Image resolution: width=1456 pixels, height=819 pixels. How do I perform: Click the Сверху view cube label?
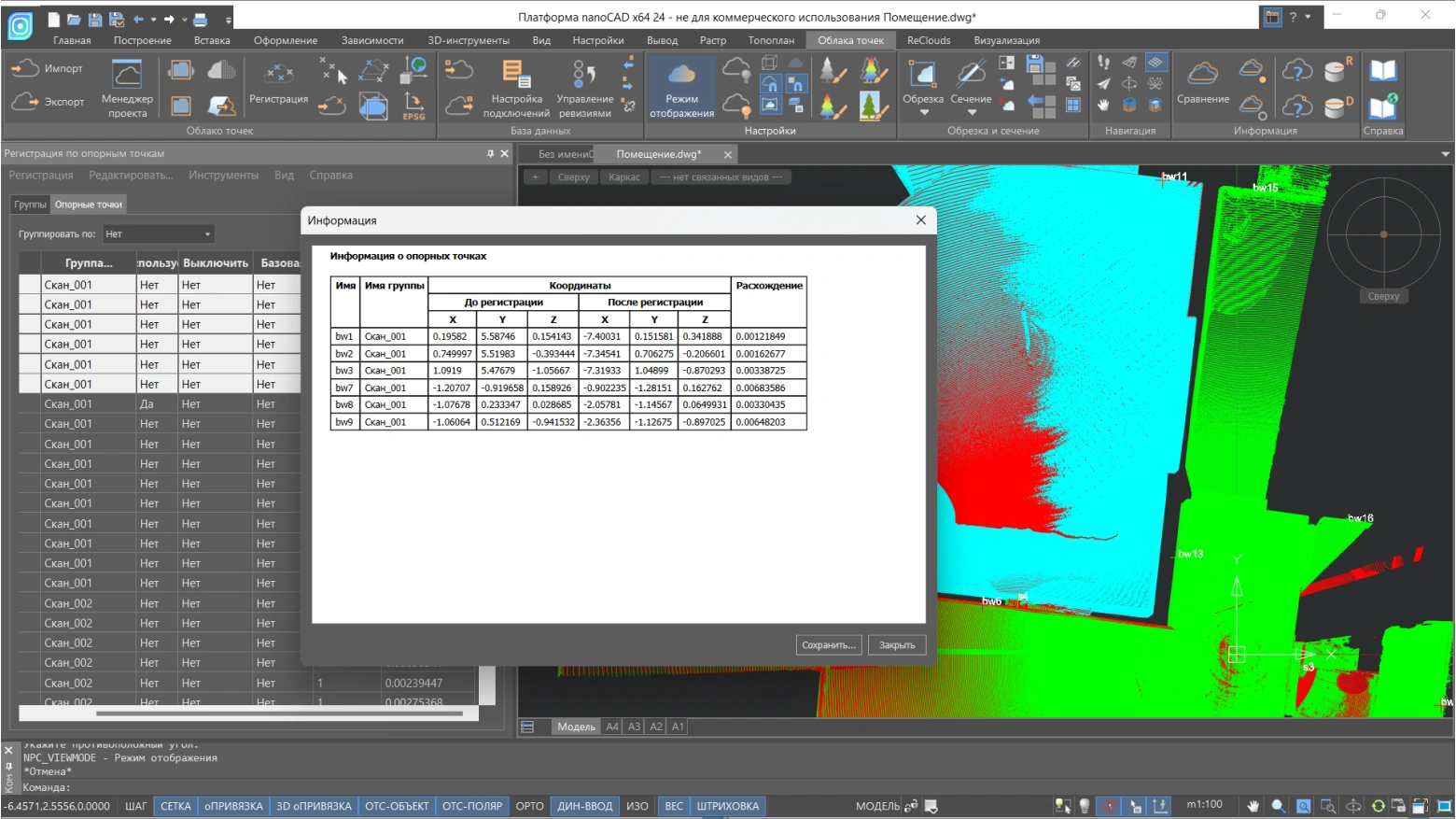click(1383, 296)
